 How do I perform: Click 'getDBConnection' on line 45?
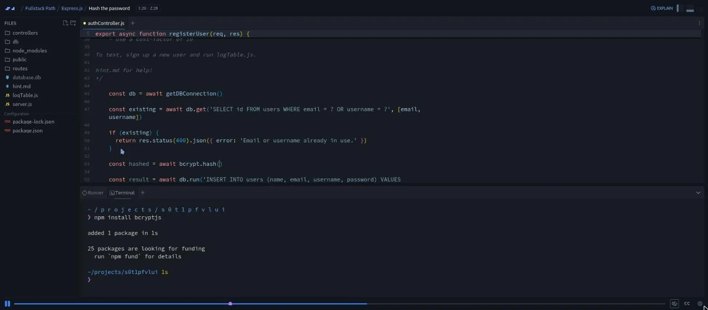[x=191, y=94]
